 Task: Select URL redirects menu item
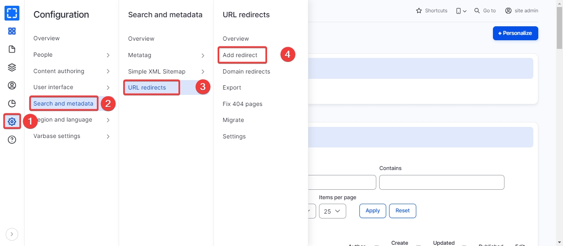pos(147,87)
